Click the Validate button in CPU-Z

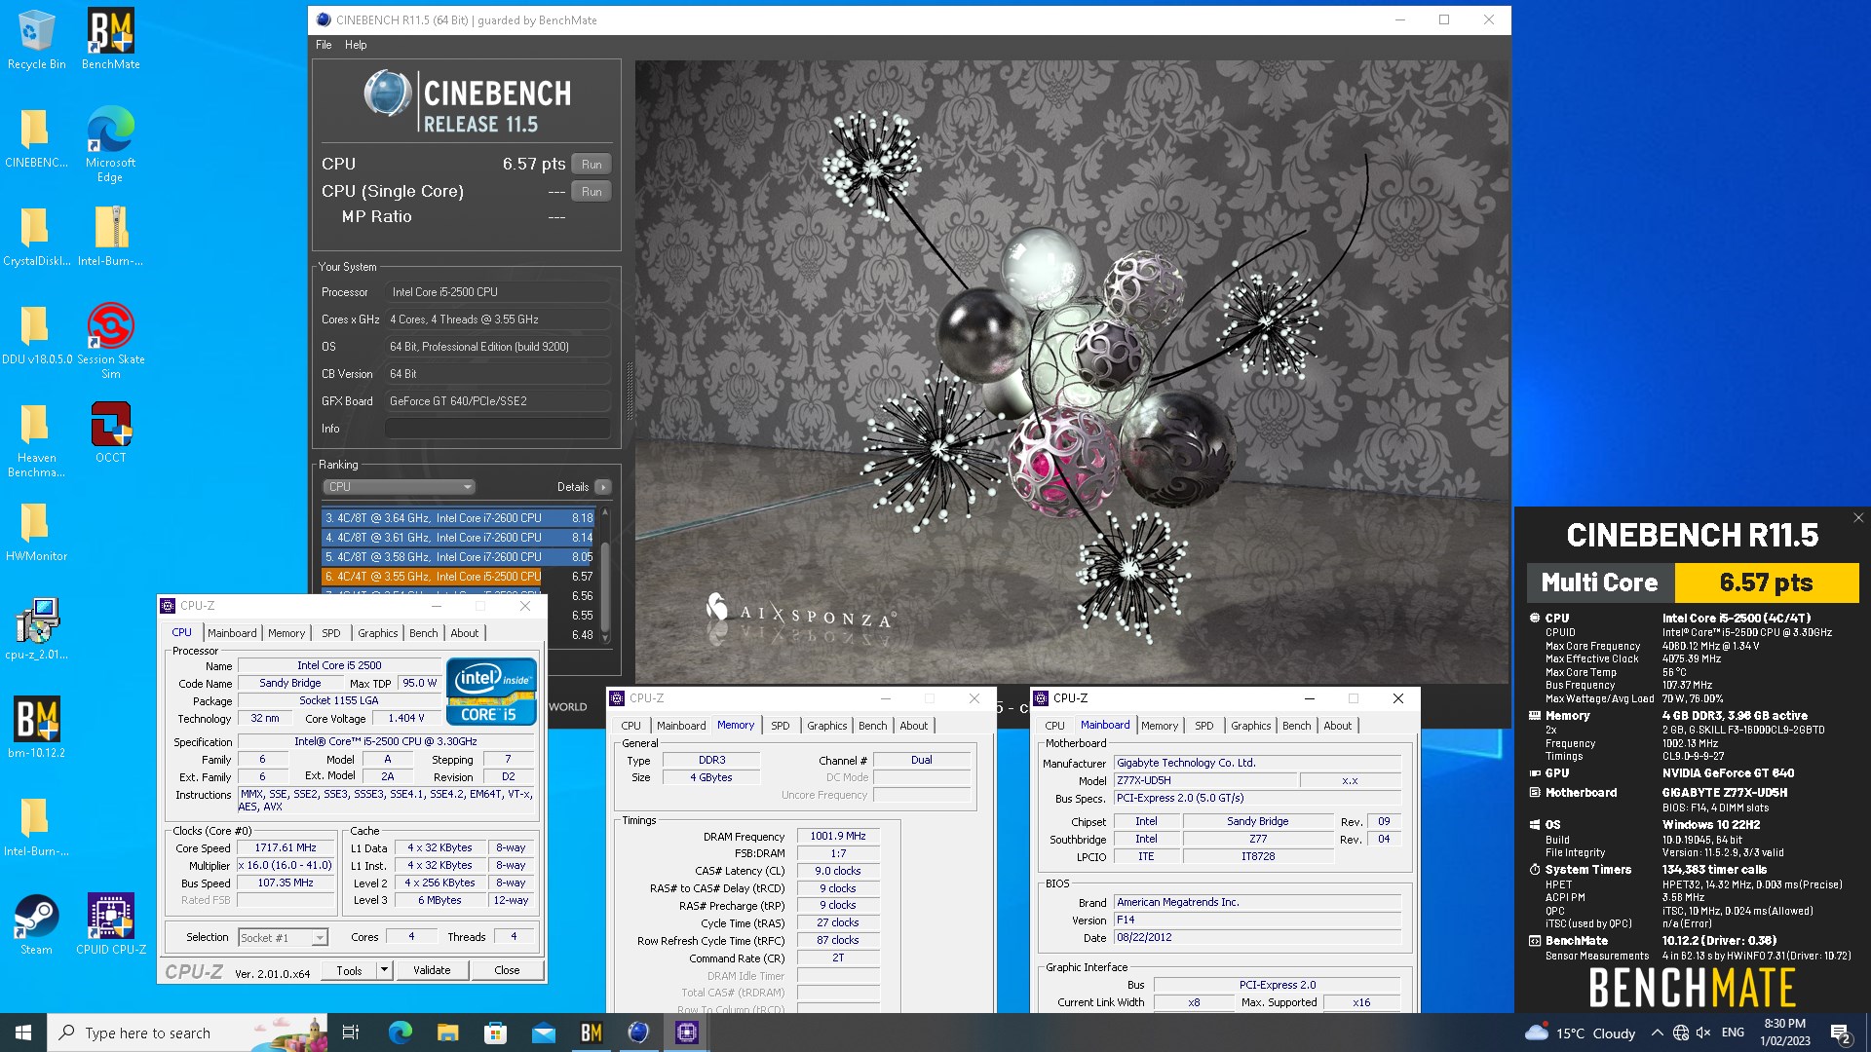(432, 970)
